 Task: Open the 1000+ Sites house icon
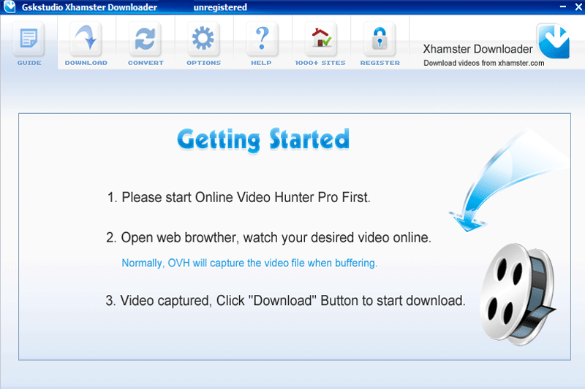(x=321, y=39)
